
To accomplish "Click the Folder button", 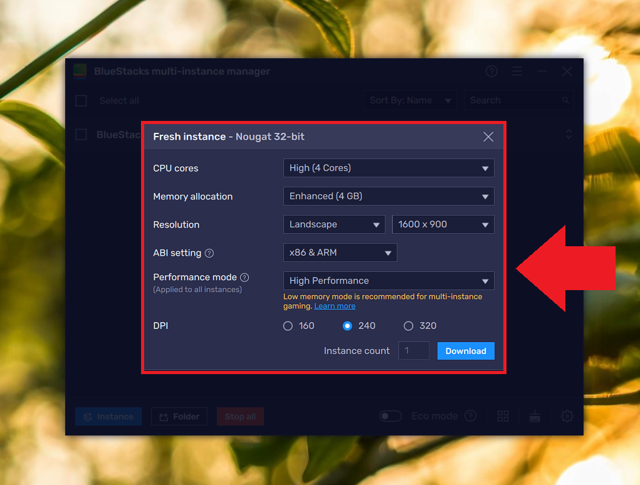I will tap(179, 417).
